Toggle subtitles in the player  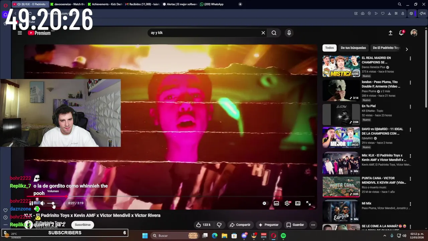point(277,203)
